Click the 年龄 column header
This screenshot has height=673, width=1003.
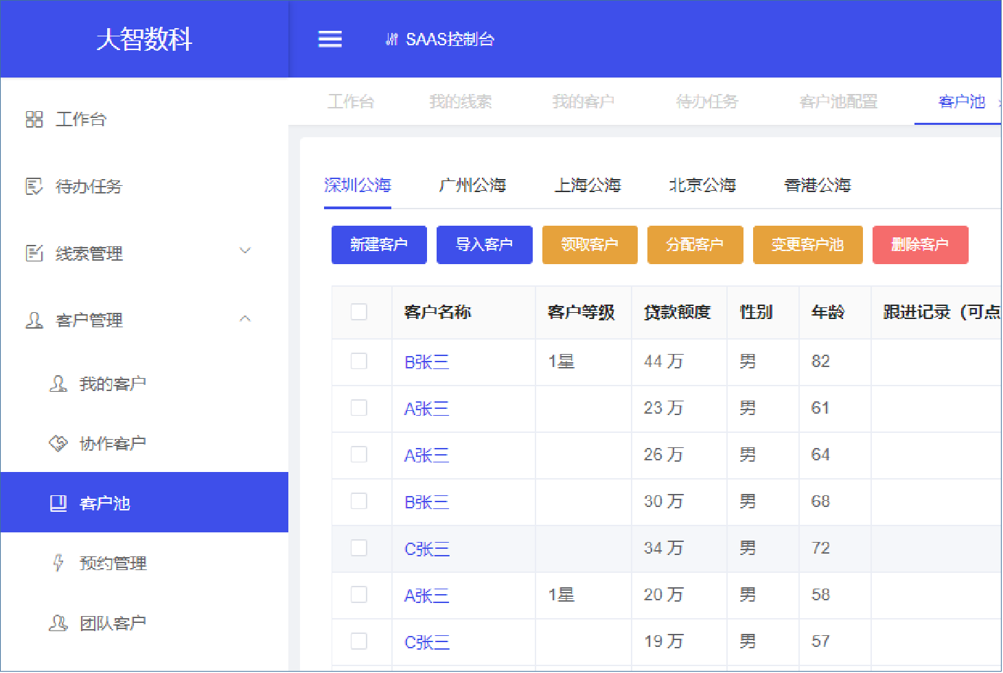coord(828,312)
